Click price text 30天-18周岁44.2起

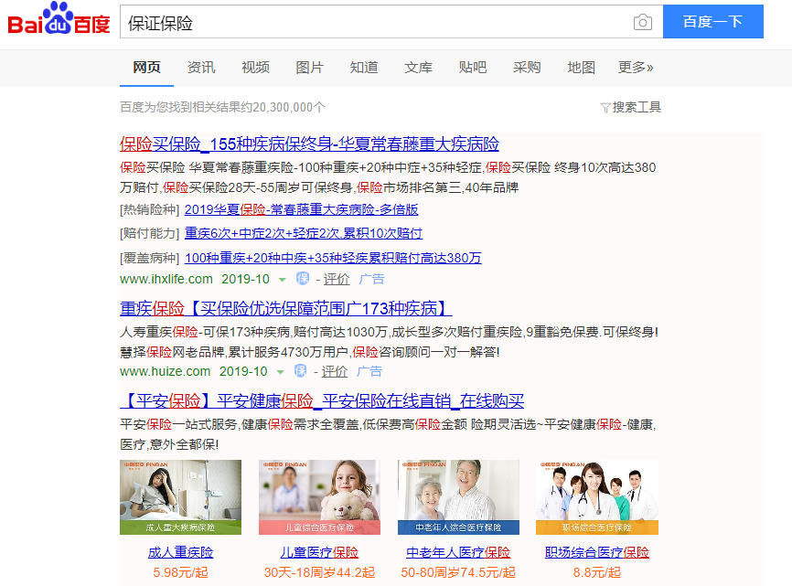(319, 573)
